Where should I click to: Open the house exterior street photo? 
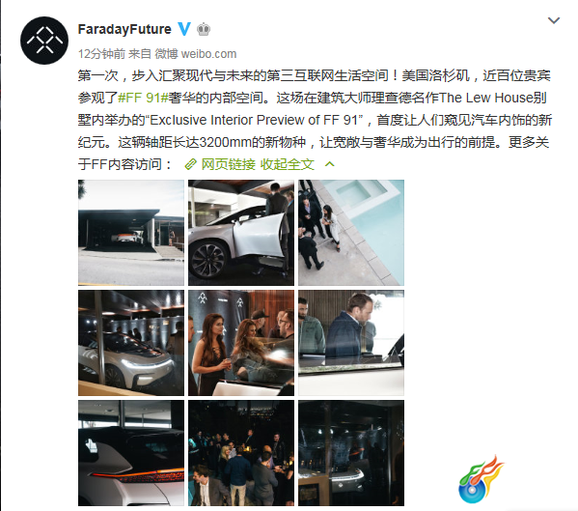point(131,233)
